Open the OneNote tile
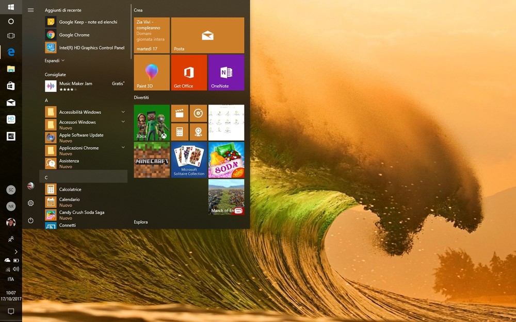The height and width of the screenshot is (322, 516). click(226, 73)
